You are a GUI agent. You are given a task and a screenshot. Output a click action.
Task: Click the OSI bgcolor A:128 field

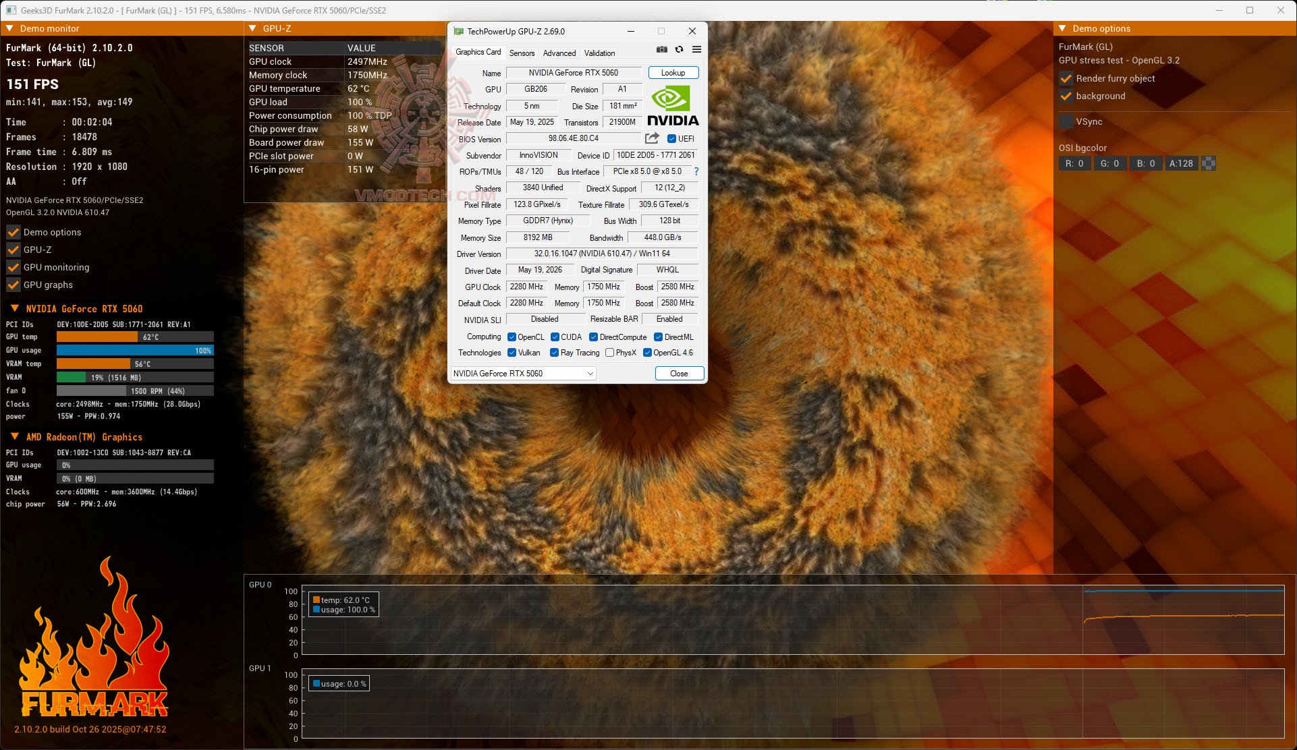pyautogui.click(x=1182, y=163)
